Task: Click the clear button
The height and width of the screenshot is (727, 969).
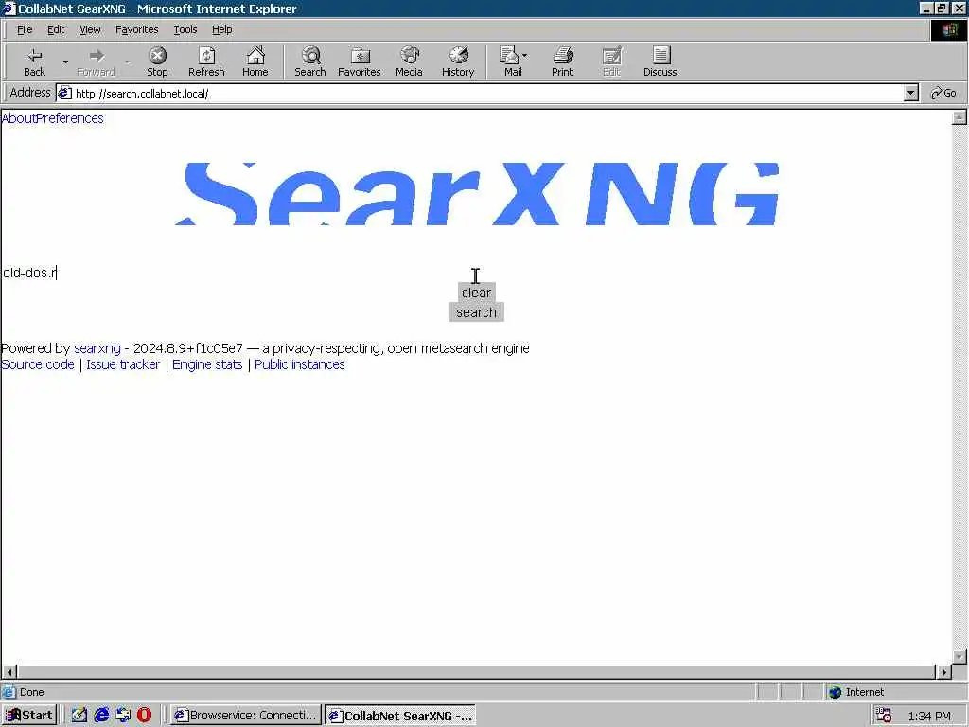Action: pos(477,293)
